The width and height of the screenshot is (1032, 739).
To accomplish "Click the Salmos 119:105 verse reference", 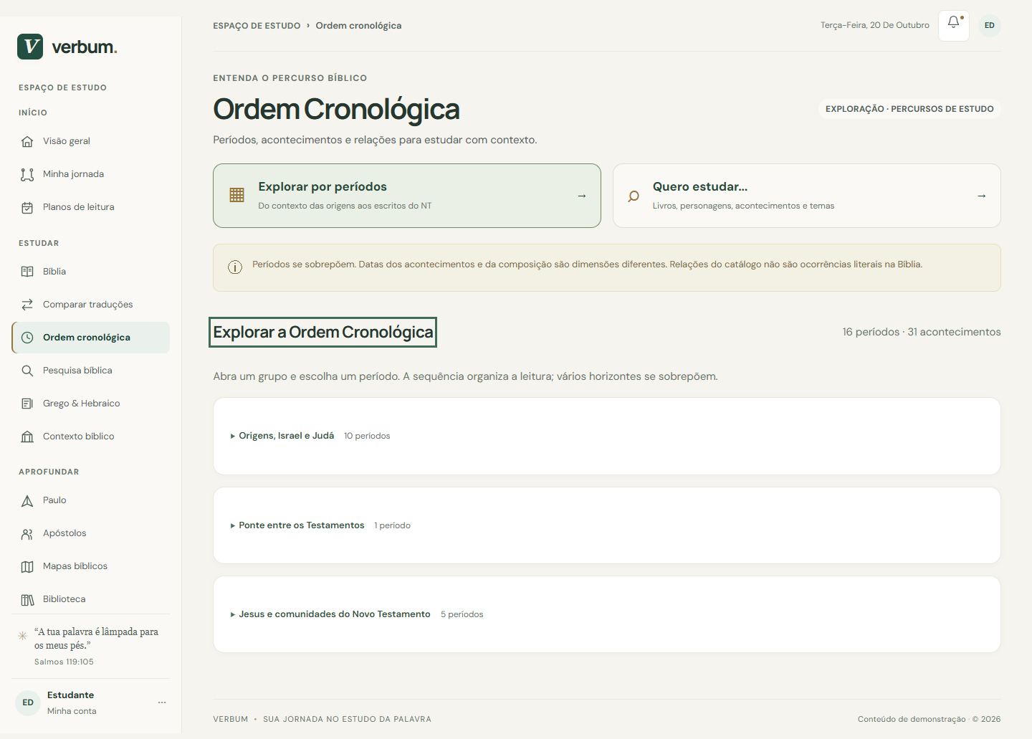I will point(64,662).
